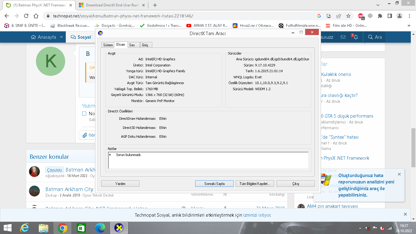Viewport: 416px width, 234px height.
Task: Open the Chrome profile avatar
Action: click(400, 16)
